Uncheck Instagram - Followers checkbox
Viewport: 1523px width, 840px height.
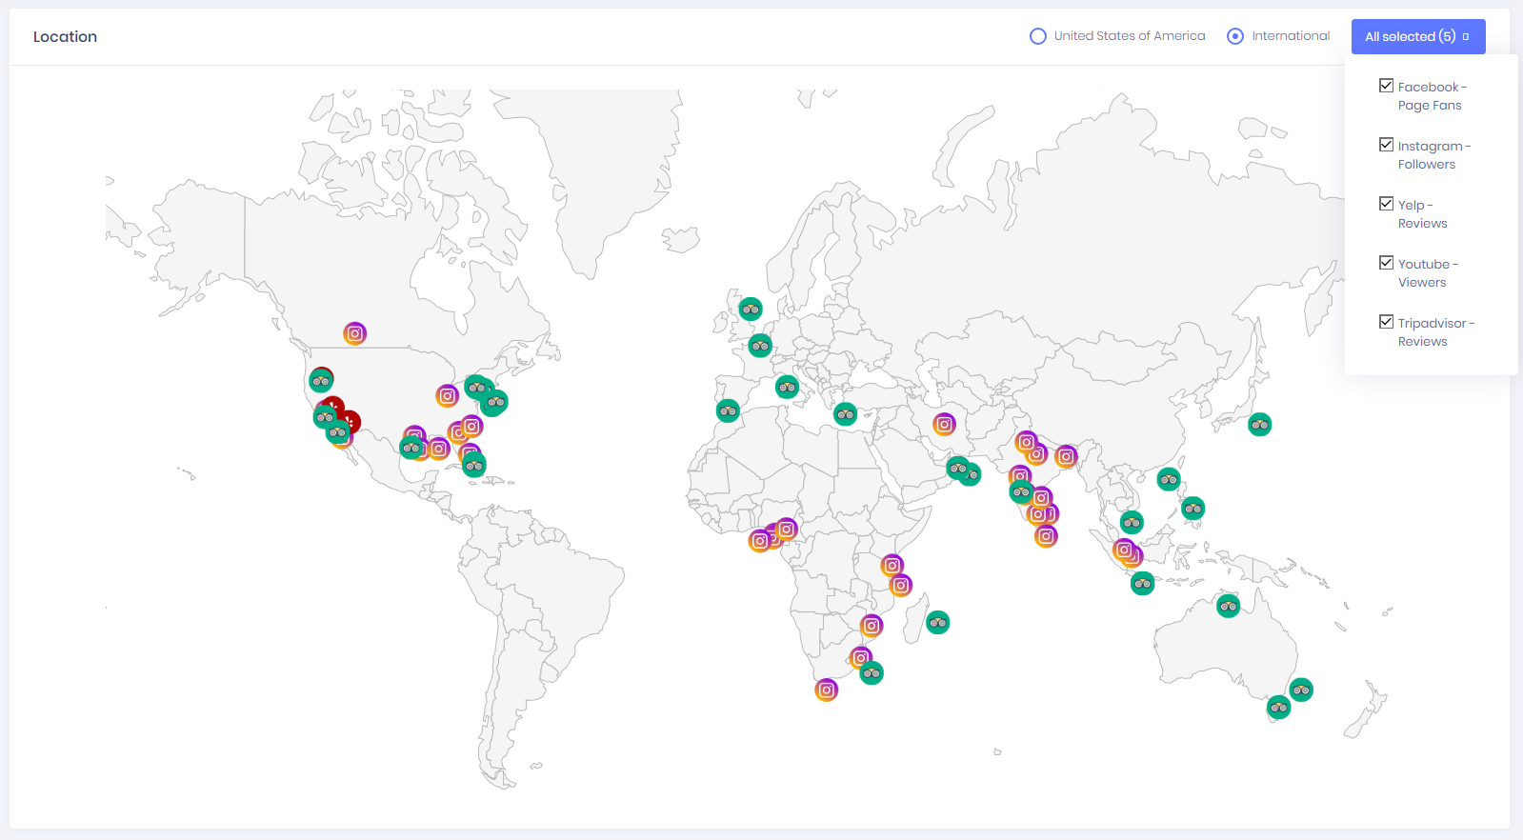(1386, 145)
